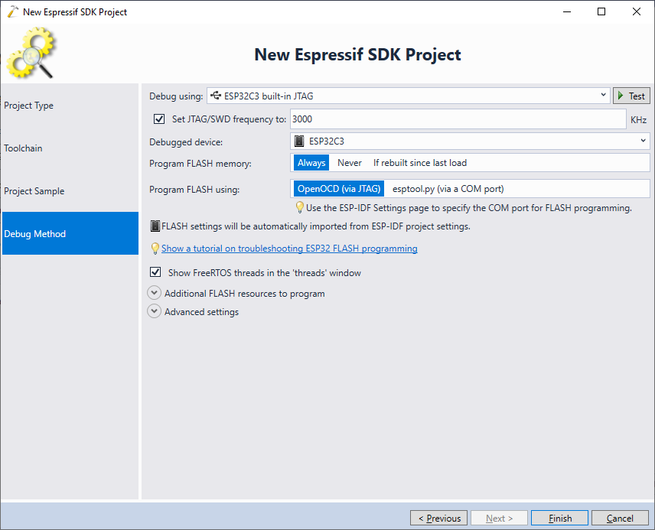
Task: Click the 'KHz' unit label
Action: [639, 120]
